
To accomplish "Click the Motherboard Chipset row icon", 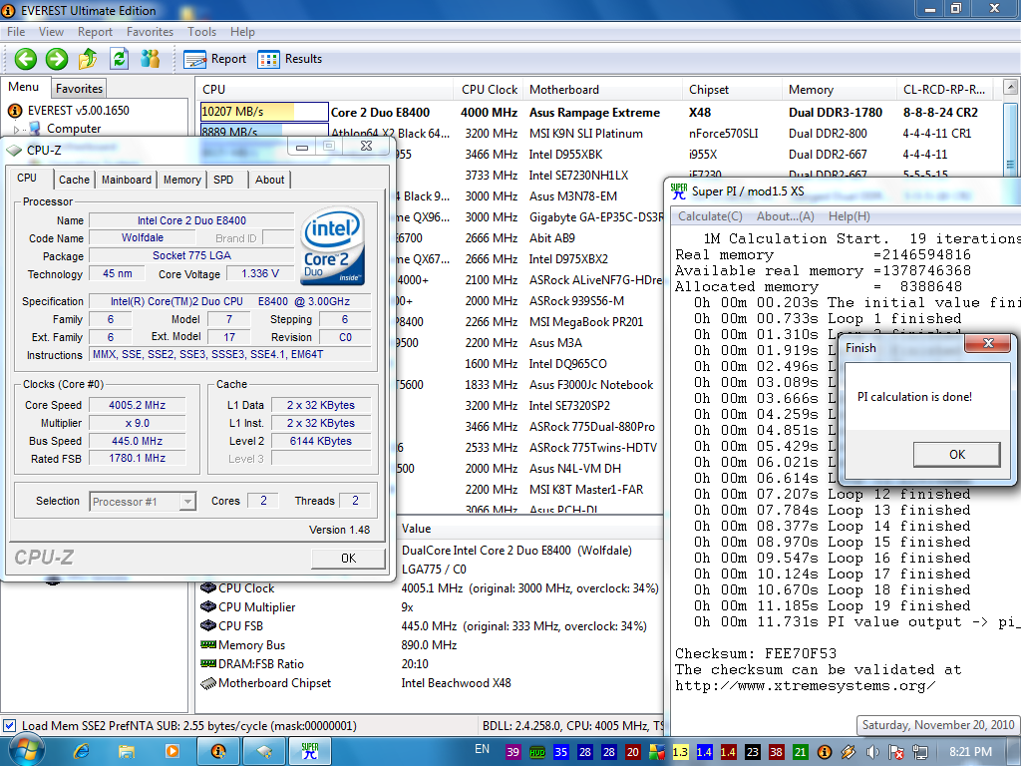I will (208, 683).
